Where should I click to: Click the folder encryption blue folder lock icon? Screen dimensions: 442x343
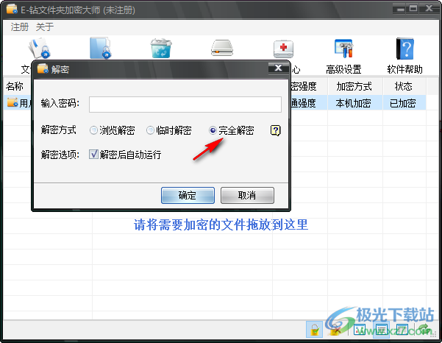[101, 48]
